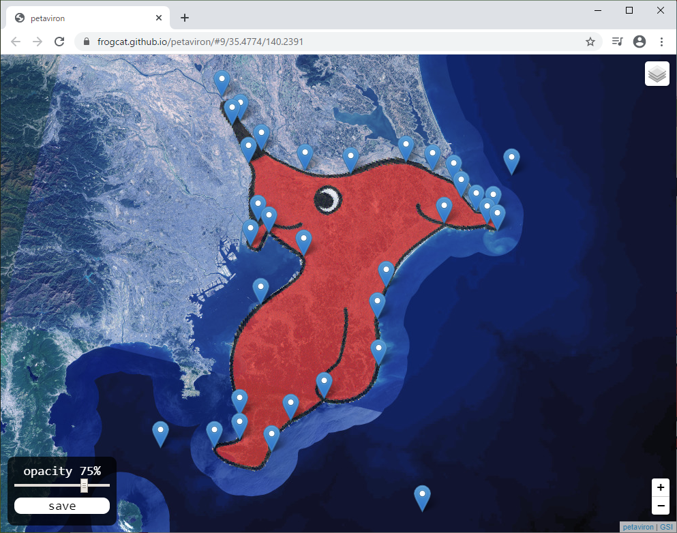Zoom out with the minus button
Viewport: 677px width, 533px height.
(660, 505)
